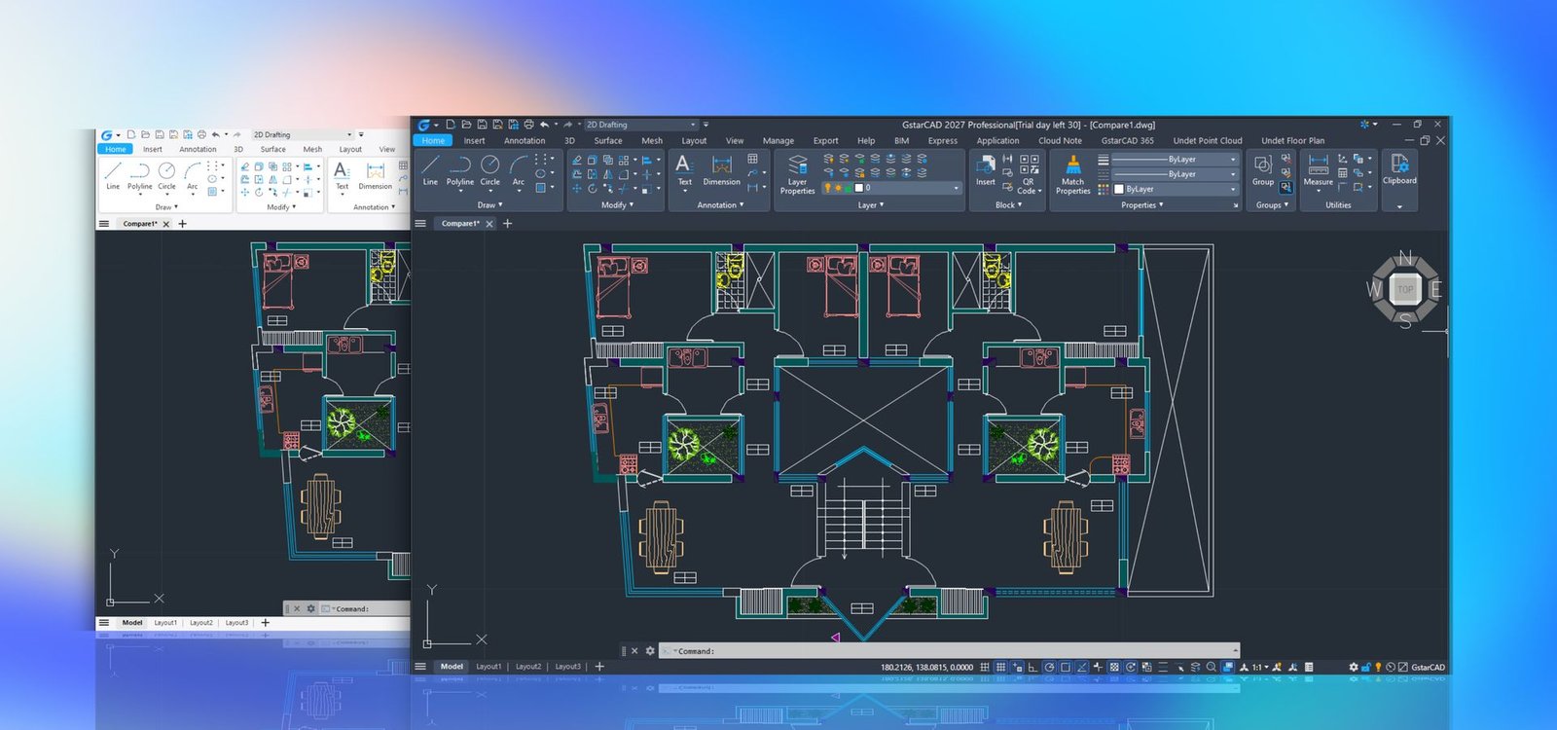Open the 2D Drafting workspace dropdown in dark window

(x=641, y=125)
